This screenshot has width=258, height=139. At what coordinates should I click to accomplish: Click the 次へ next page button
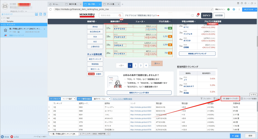tap(157, 64)
